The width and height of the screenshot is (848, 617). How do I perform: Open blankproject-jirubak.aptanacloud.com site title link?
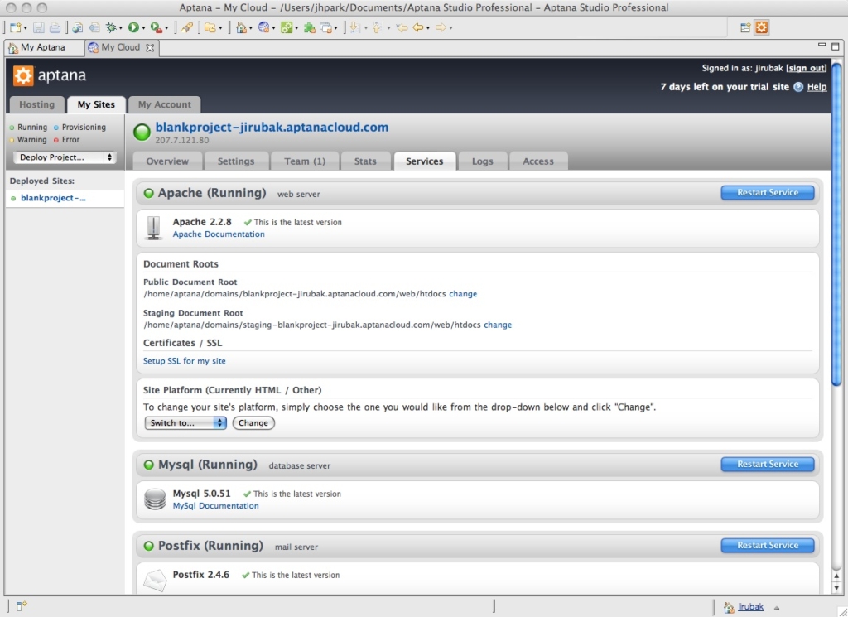pyautogui.click(x=272, y=127)
